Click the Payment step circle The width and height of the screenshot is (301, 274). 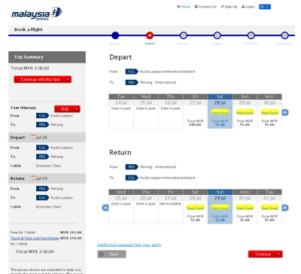click(284, 35)
